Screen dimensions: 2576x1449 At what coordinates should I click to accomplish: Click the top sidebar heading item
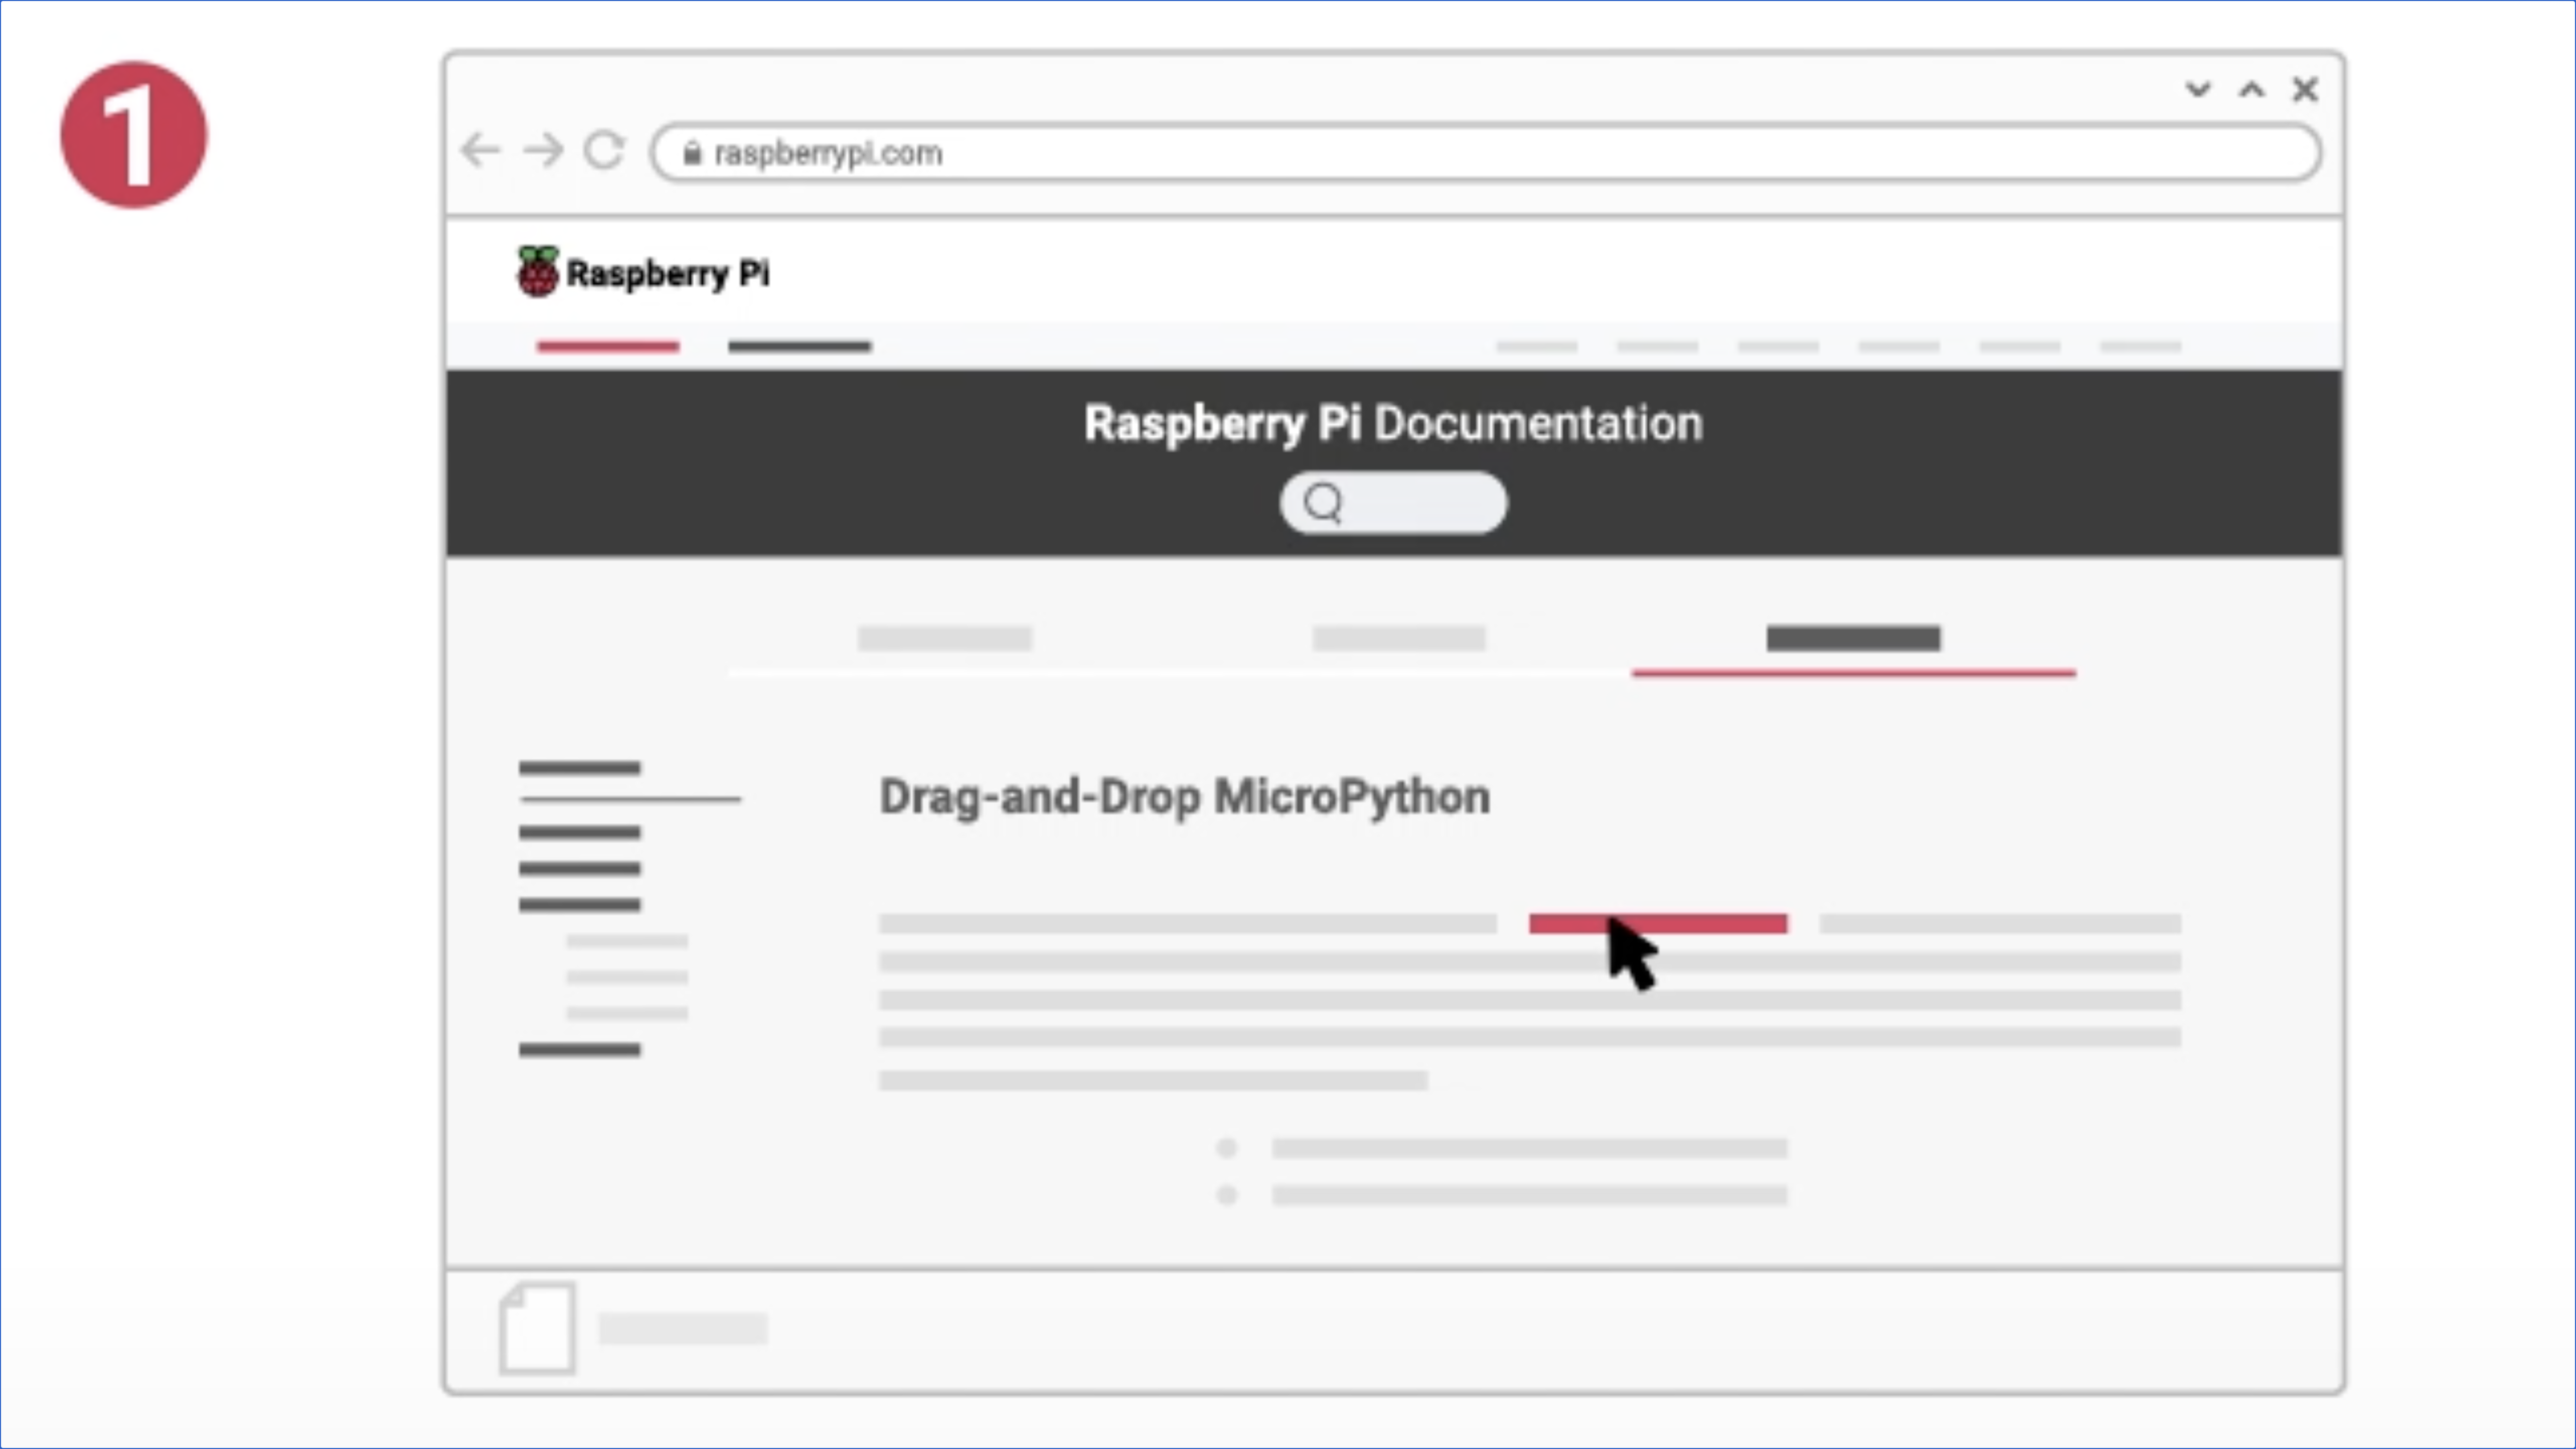(x=579, y=768)
